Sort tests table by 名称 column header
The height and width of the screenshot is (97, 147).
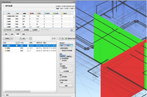click(x=11, y=14)
